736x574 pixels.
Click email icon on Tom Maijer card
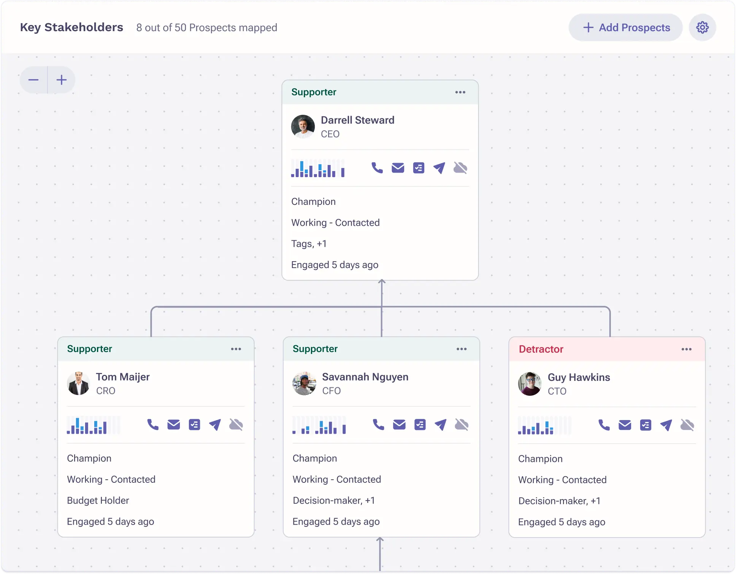click(173, 425)
